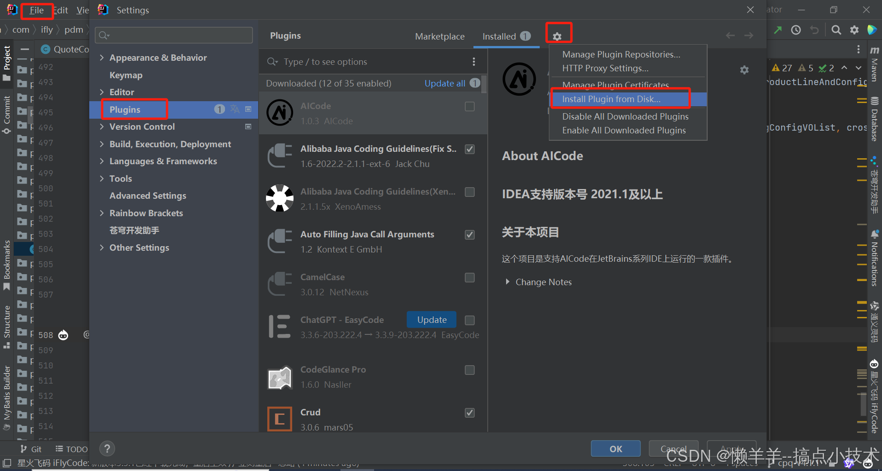Click the plugin list scrollbar
Image resolution: width=882 pixels, height=471 pixels.
point(484,84)
